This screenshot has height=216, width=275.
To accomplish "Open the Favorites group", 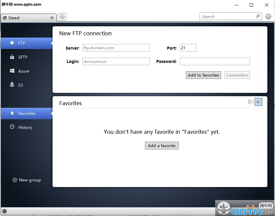I will point(27,113).
